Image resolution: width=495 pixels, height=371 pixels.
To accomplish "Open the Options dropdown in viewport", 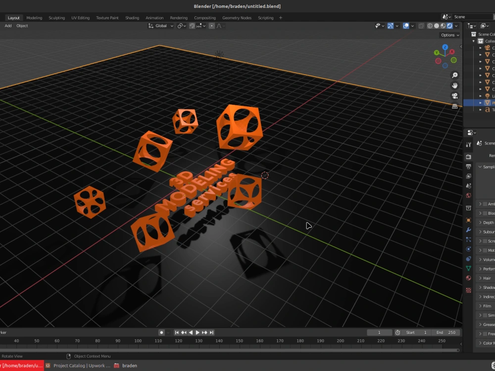I will (x=450, y=35).
